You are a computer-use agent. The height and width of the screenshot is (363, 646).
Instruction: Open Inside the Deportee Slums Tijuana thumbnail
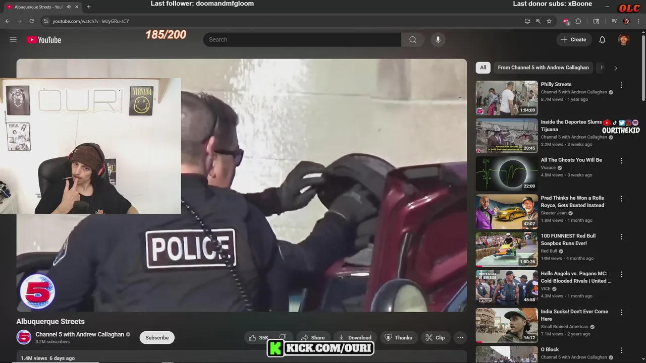coord(507,136)
